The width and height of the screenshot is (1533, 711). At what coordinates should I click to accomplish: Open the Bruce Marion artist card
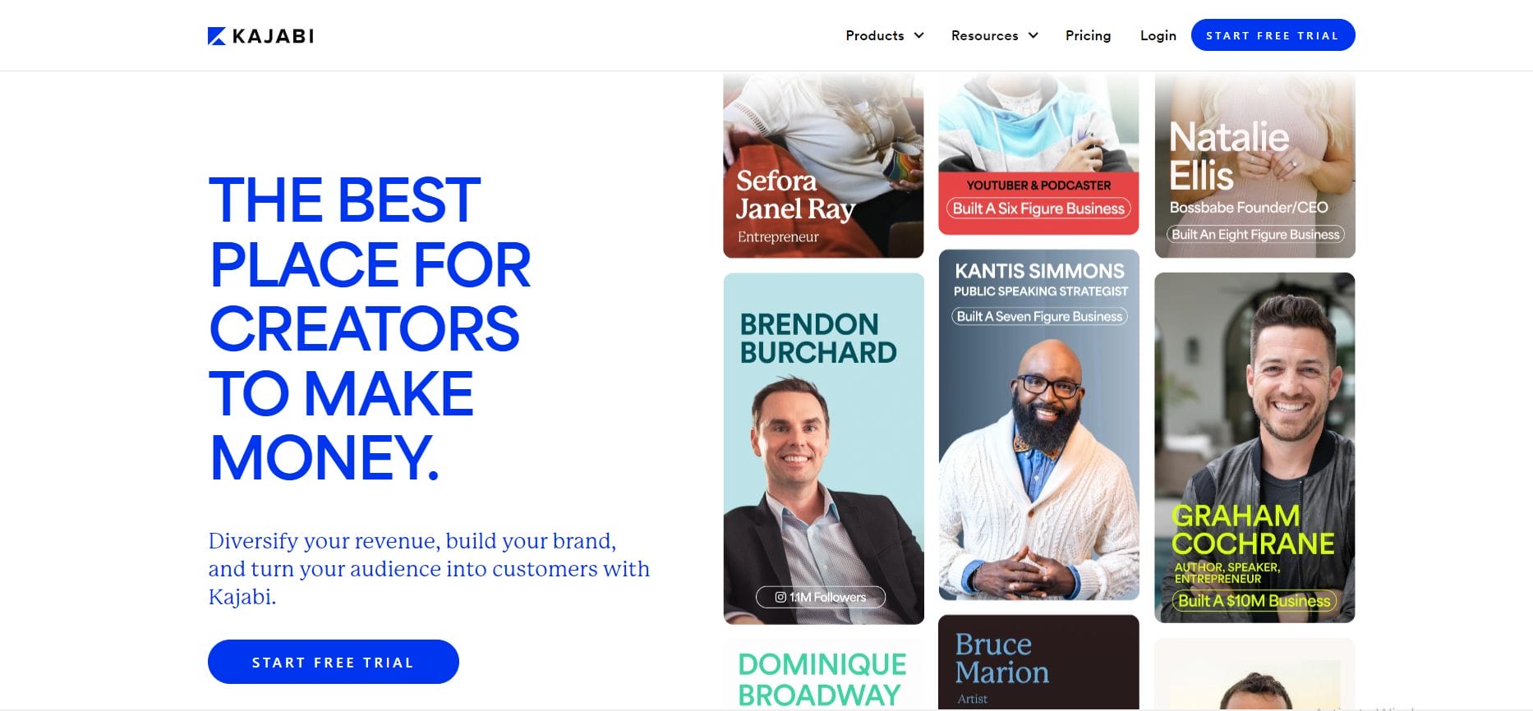click(1038, 663)
